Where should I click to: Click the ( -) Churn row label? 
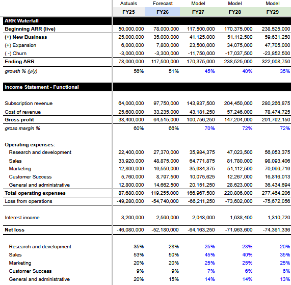tap(16, 54)
